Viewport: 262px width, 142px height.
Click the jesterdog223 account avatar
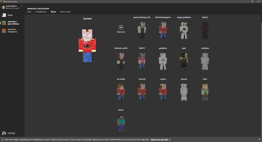pos(3,7)
